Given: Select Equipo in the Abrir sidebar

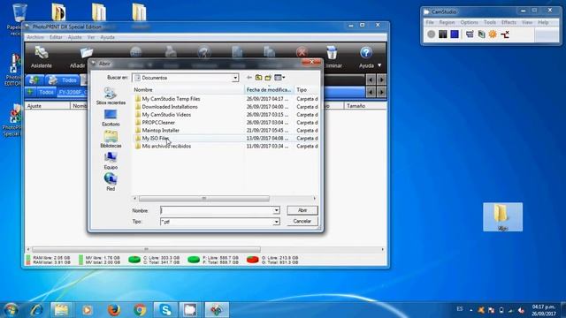Looking at the screenshot, I should 111,161.
